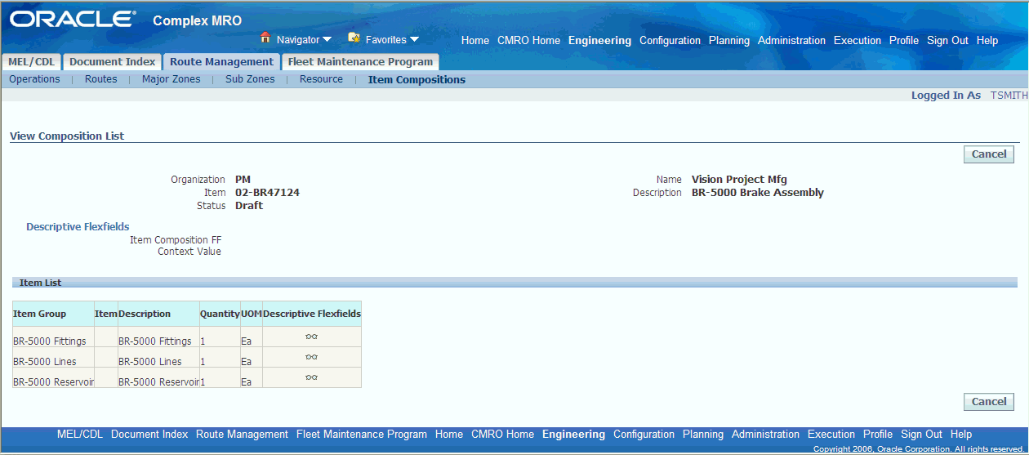Click Home in the top navigation

pyautogui.click(x=475, y=41)
